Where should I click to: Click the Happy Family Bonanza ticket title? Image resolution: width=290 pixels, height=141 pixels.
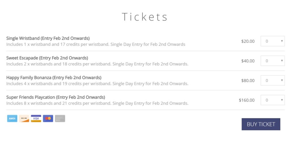(54, 78)
